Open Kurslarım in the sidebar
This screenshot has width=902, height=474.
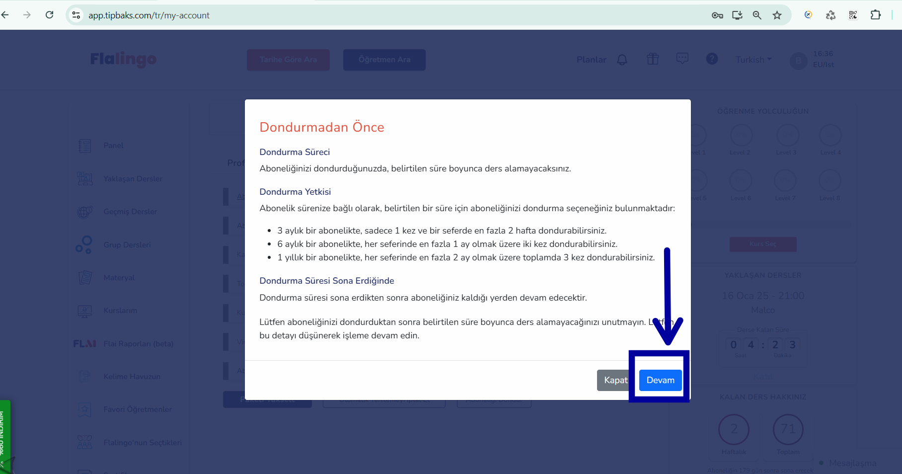(120, 311)
